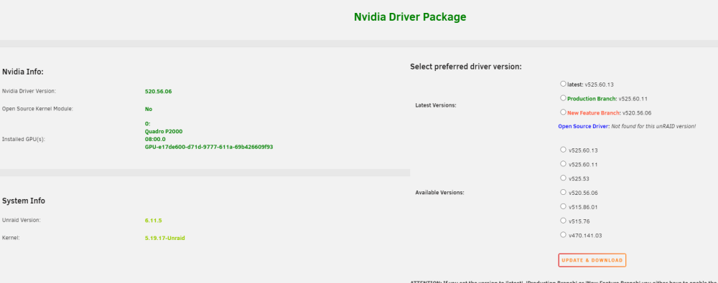The width and height of the screenshot is (718, 283).
Task: Click Unraid version value 6.11.5
Action: coord(154,221)
